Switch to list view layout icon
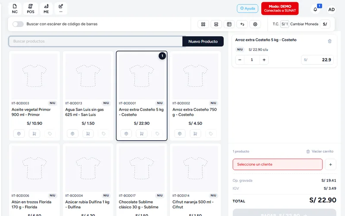345x216 pixels. 216,24
